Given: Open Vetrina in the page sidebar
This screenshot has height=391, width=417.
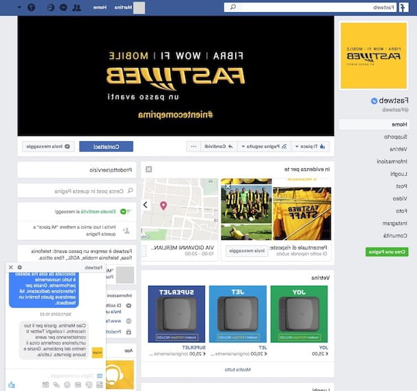Looking at the screenshot, I should (399, 149).
